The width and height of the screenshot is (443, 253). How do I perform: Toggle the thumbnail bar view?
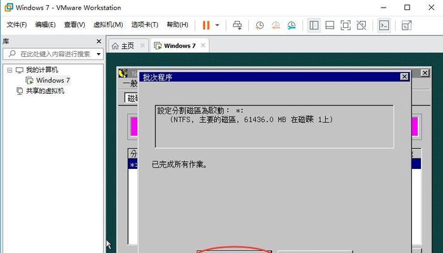330,25
